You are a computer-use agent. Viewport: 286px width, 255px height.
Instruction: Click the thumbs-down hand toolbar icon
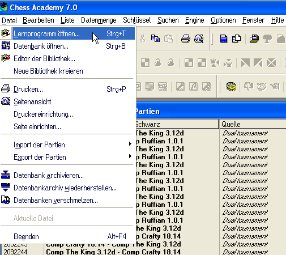[x=249, y=87]
